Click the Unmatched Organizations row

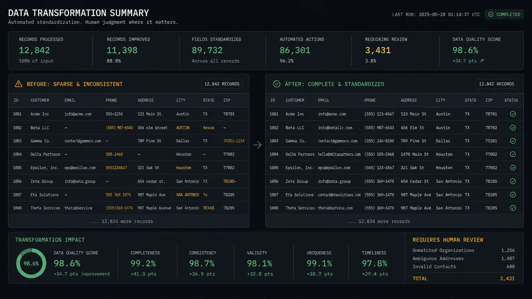464,250
